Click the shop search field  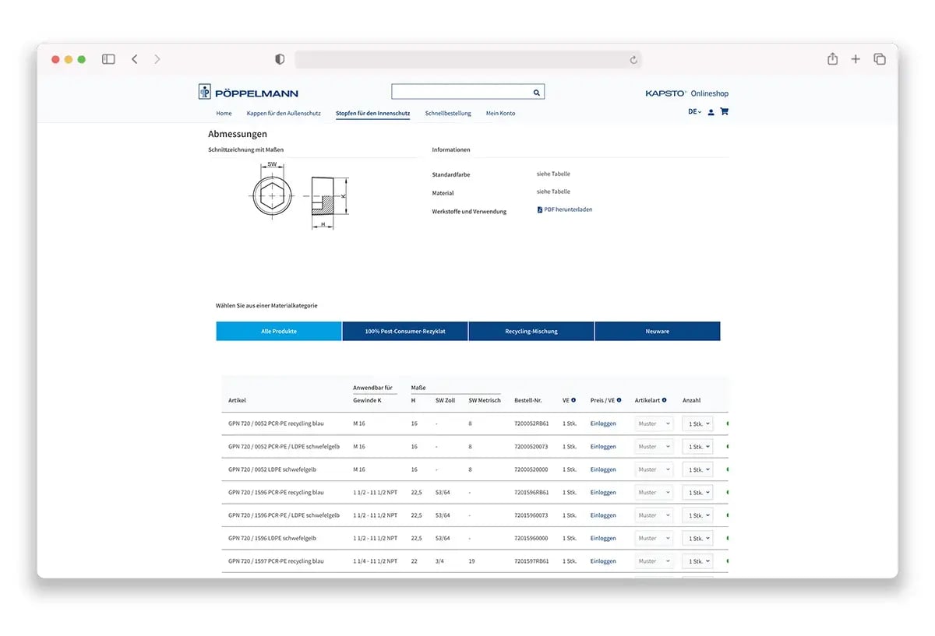tap(467, 92)
